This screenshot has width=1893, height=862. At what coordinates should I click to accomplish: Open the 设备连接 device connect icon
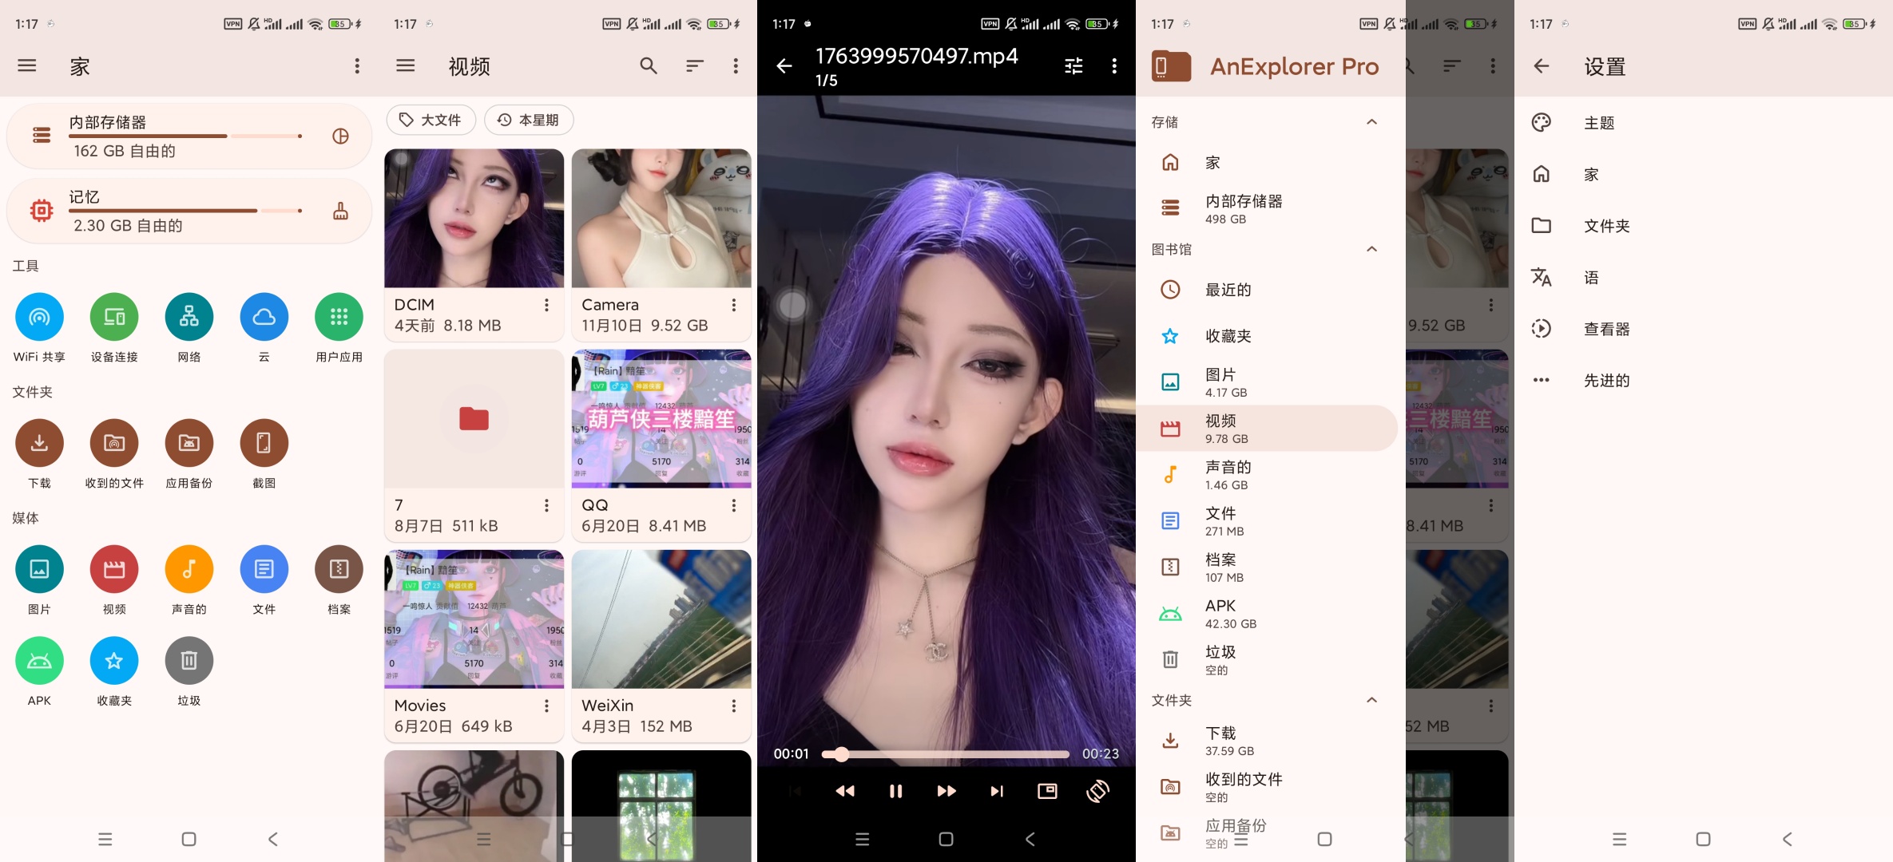(114, 318)
